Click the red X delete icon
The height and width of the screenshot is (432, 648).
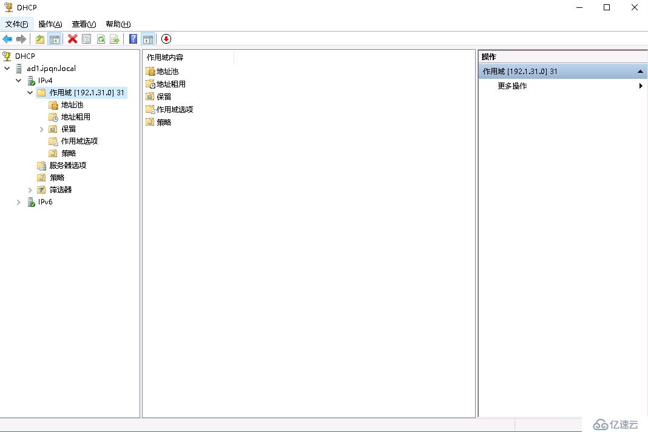72,39
